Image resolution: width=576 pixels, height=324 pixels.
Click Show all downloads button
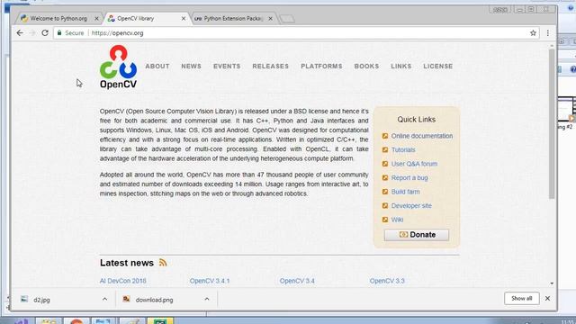coord(522,298)
